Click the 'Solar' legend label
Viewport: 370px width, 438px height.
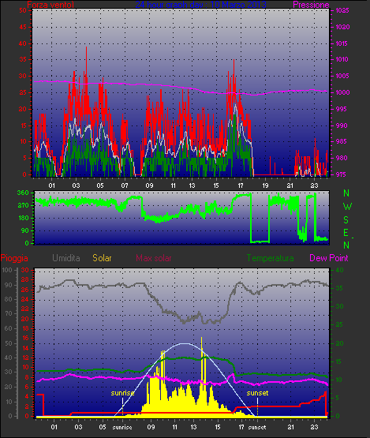pos(102,258)
